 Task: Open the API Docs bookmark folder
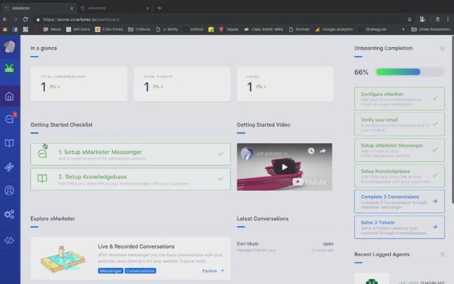[78, 30]
